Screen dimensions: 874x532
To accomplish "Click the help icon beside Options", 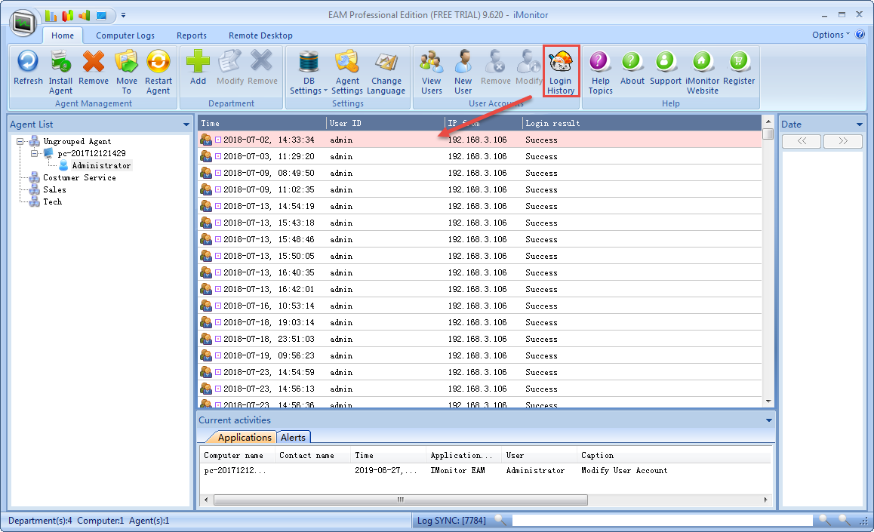I will 860,35.
